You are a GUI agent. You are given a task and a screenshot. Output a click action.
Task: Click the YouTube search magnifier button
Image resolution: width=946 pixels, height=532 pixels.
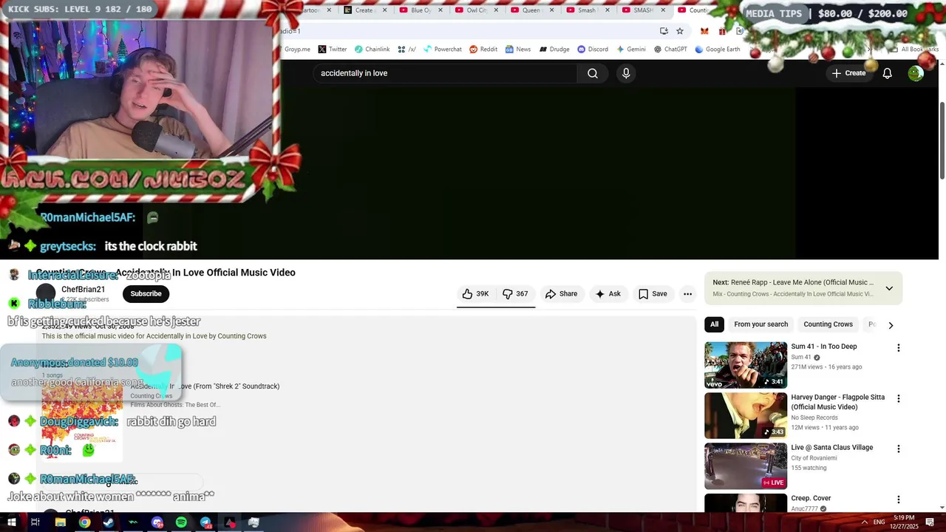pos(593,73)
